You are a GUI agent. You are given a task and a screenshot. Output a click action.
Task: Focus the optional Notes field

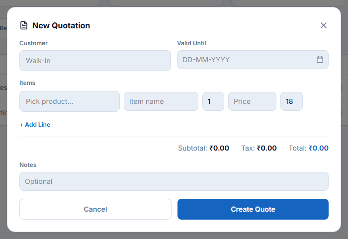point(174,181)
